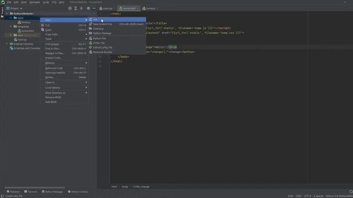Click the Copy icon in context menu
Screen dimensions: 353x198
42,30
